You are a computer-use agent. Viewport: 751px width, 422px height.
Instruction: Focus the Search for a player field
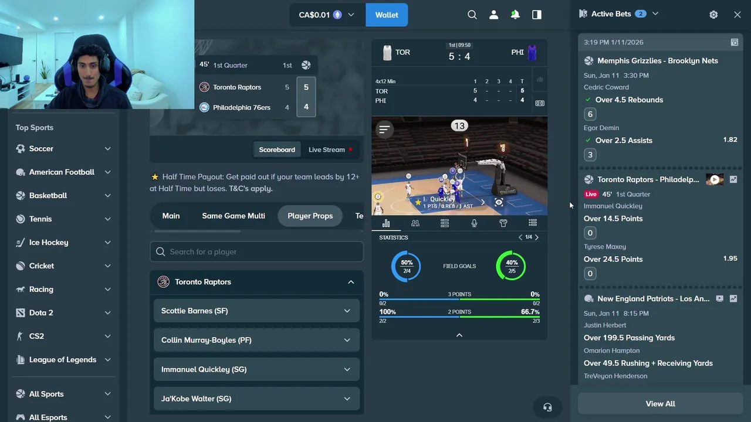pos(256,251)
